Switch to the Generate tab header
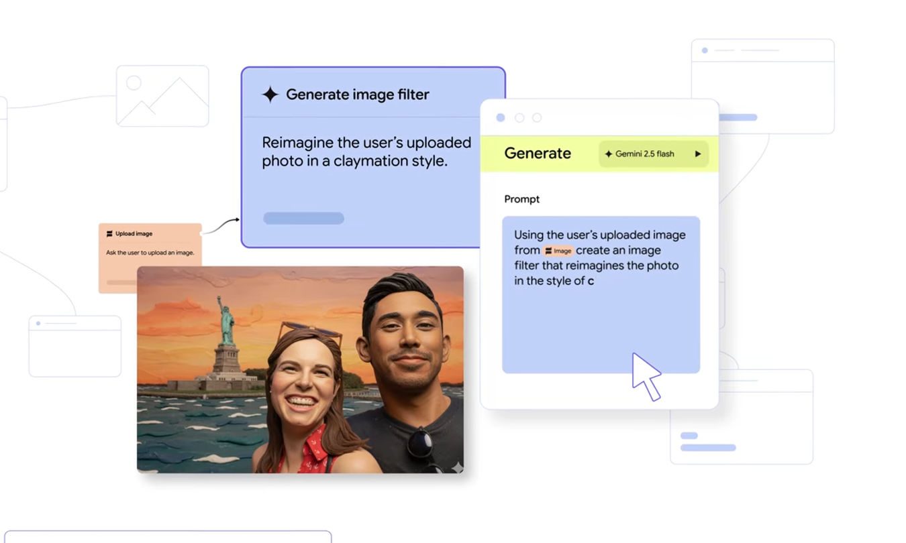 click(537, 153)
